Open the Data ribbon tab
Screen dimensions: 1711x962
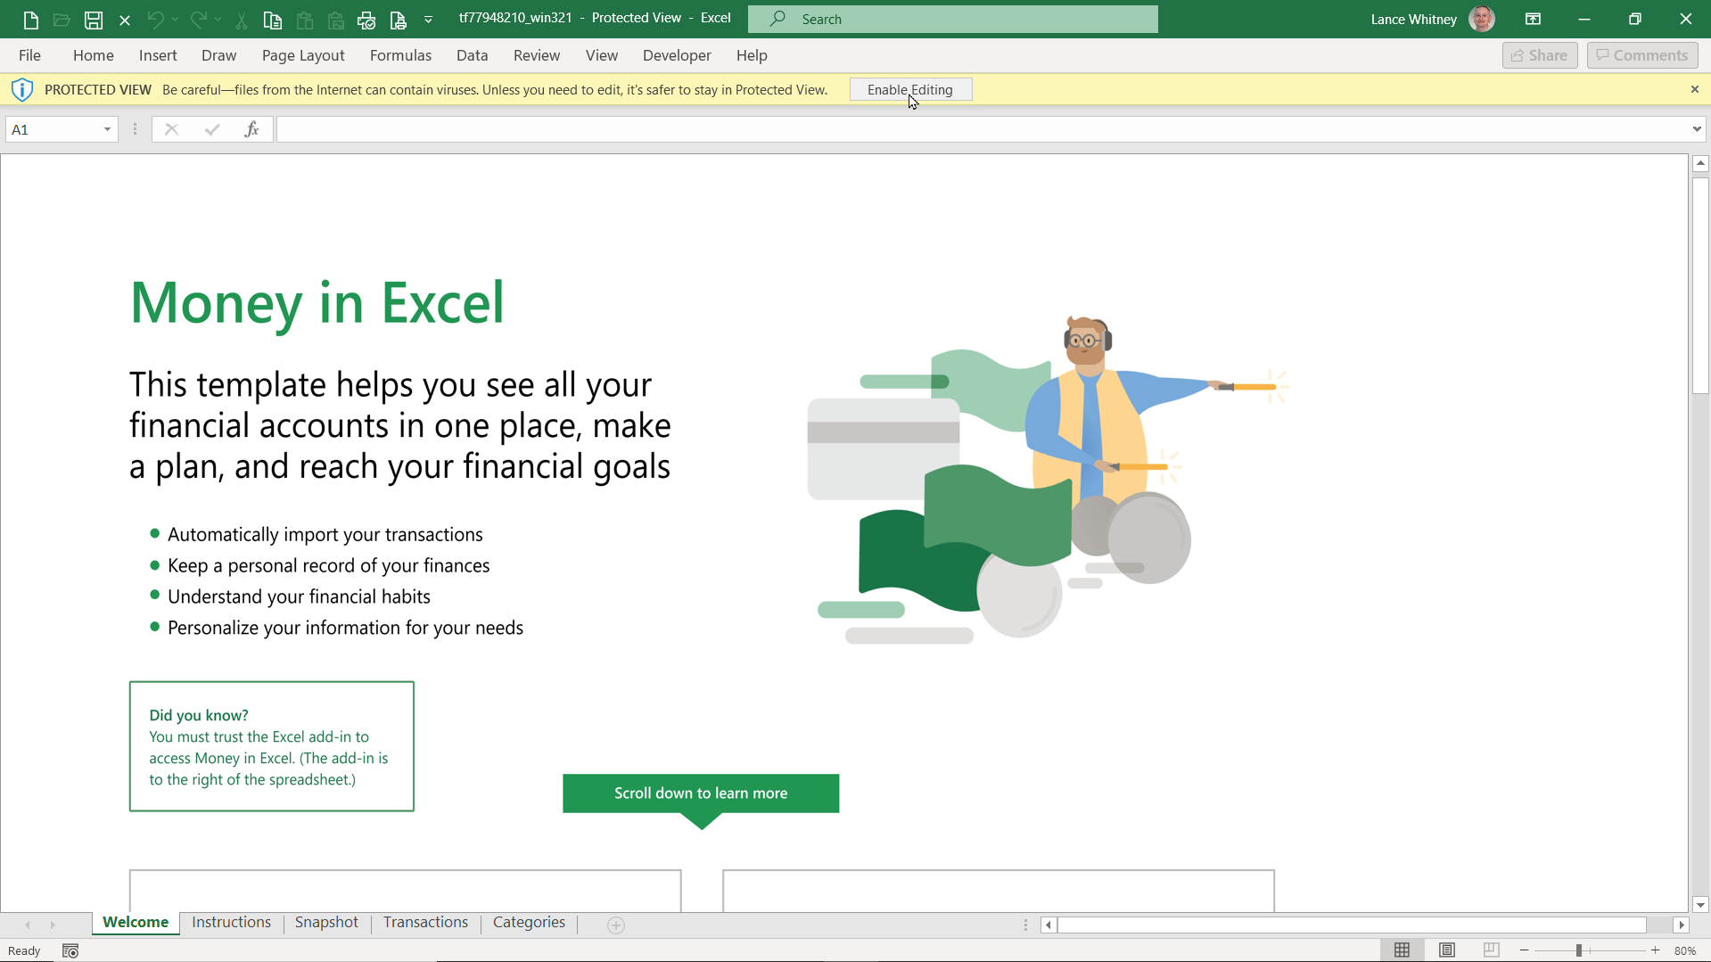[473, 55]
